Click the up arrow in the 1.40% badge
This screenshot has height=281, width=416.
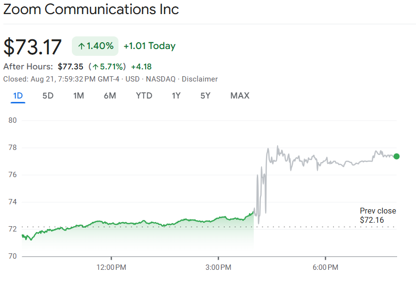81,47
